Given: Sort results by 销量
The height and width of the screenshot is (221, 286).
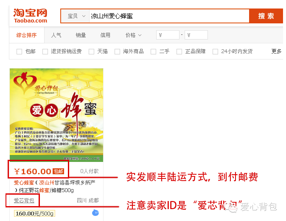Looking at the screenshot, I should (81, 35).
